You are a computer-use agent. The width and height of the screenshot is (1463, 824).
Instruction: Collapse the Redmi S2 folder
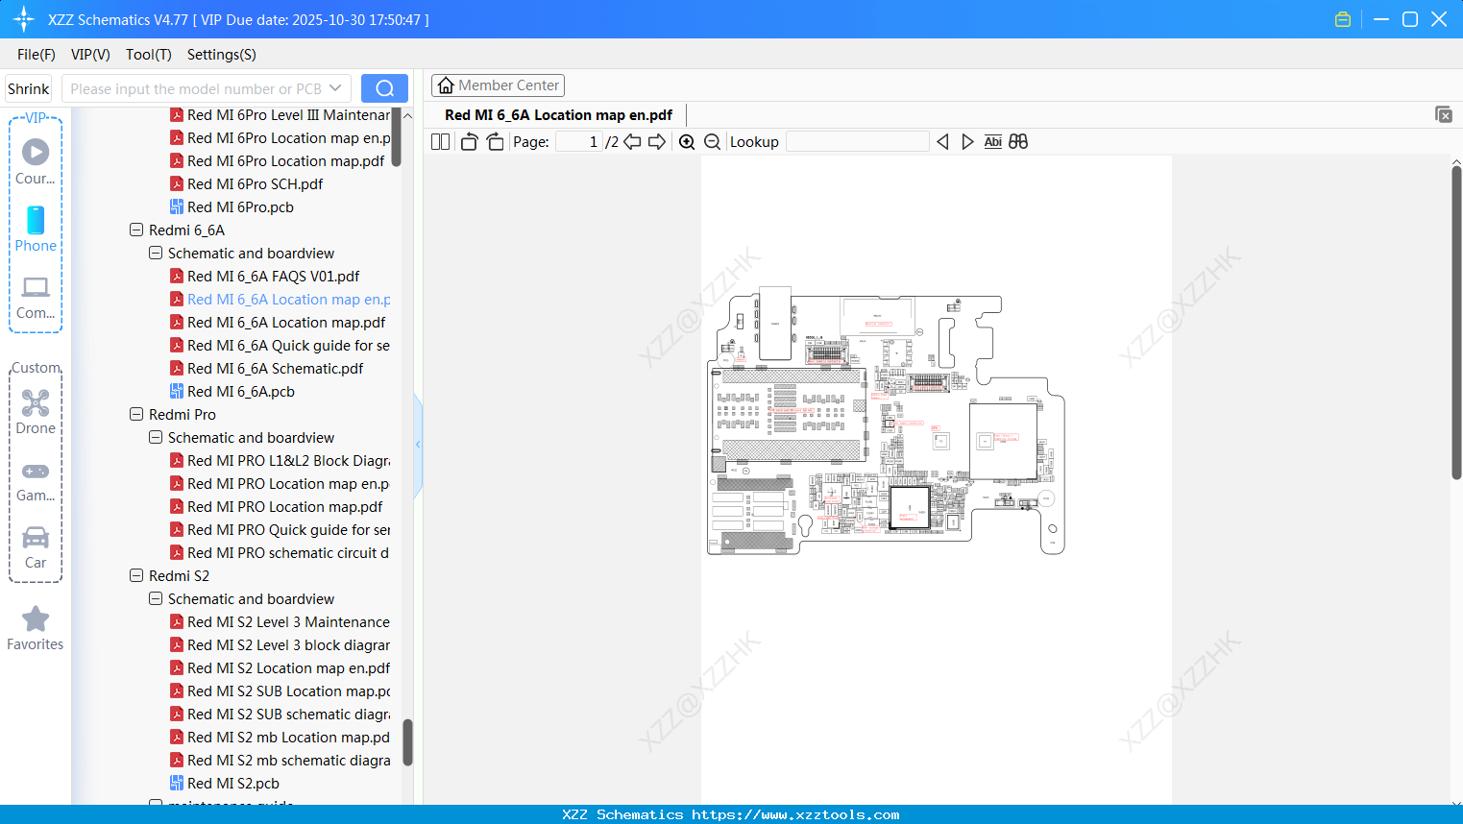point(136,576)
